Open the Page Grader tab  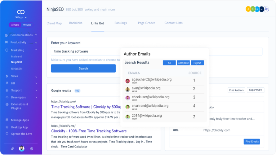click(146, 23)
